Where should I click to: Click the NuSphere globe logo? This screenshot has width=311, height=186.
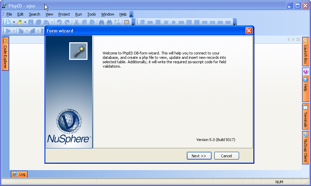(x=69, y=121)
